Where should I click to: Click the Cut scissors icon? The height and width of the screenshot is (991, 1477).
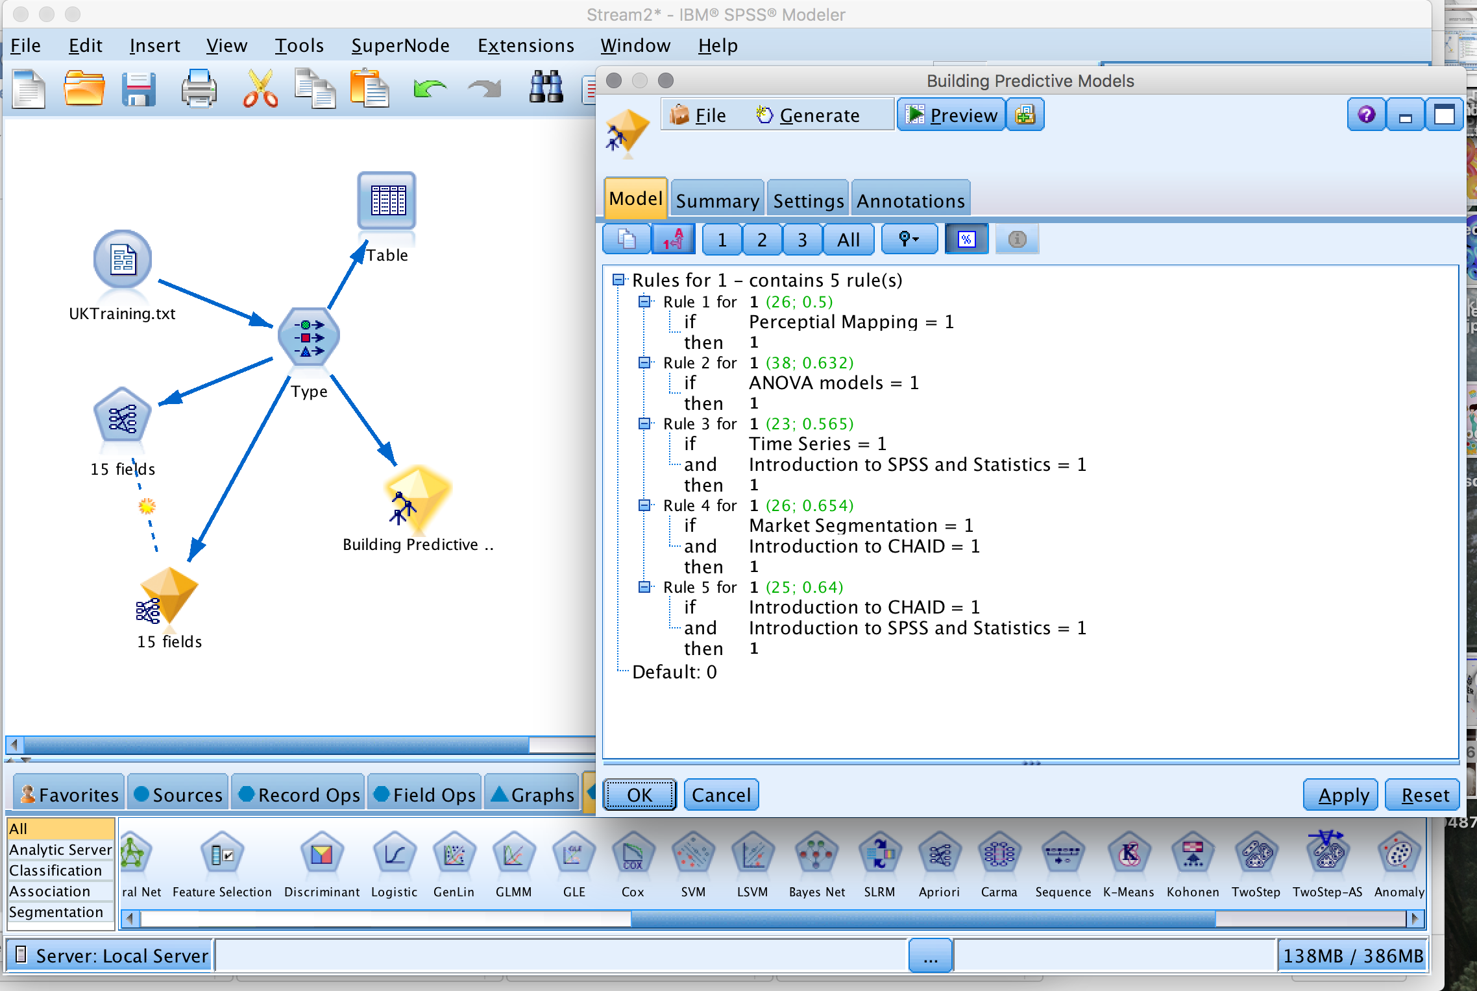click(260, 89)
